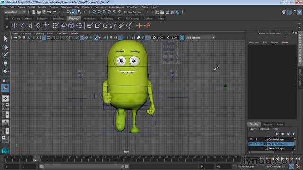The height and width of the screenshot is (170, 303).
Task: Select the Create Locator shelf icon
Action: click(14, 25)
